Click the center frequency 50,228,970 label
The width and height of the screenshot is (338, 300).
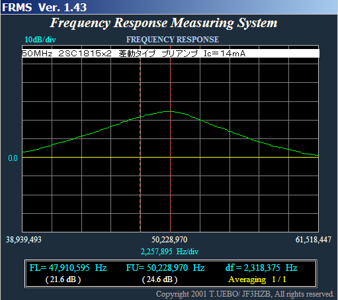(x=169, y=240)
